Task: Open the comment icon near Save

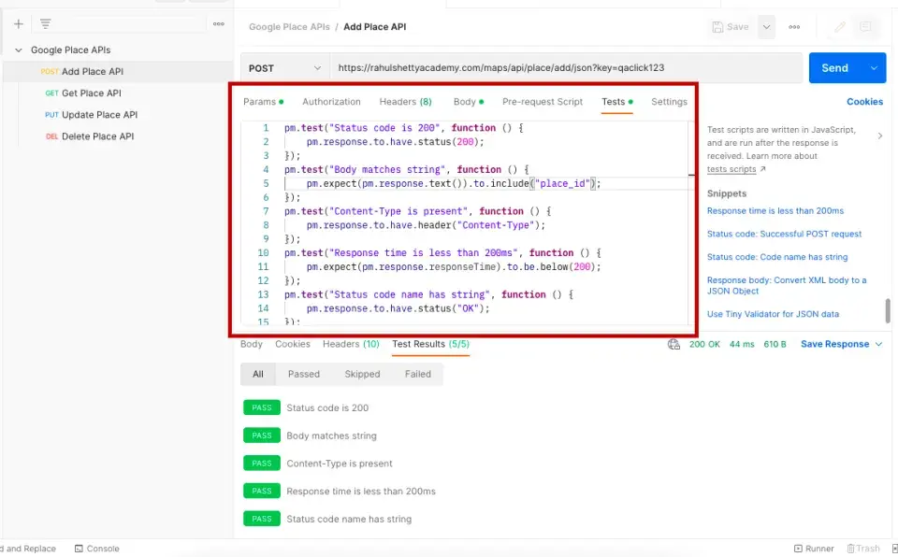Action: coord(865,27)
